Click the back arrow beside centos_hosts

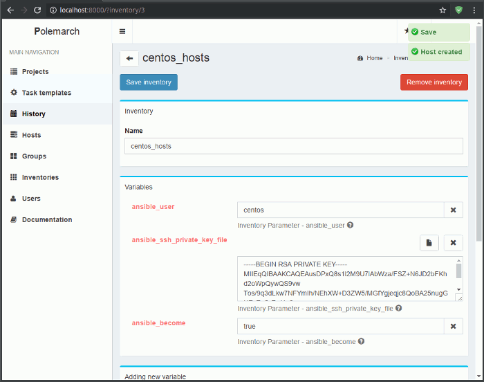(x=129, y=59)
